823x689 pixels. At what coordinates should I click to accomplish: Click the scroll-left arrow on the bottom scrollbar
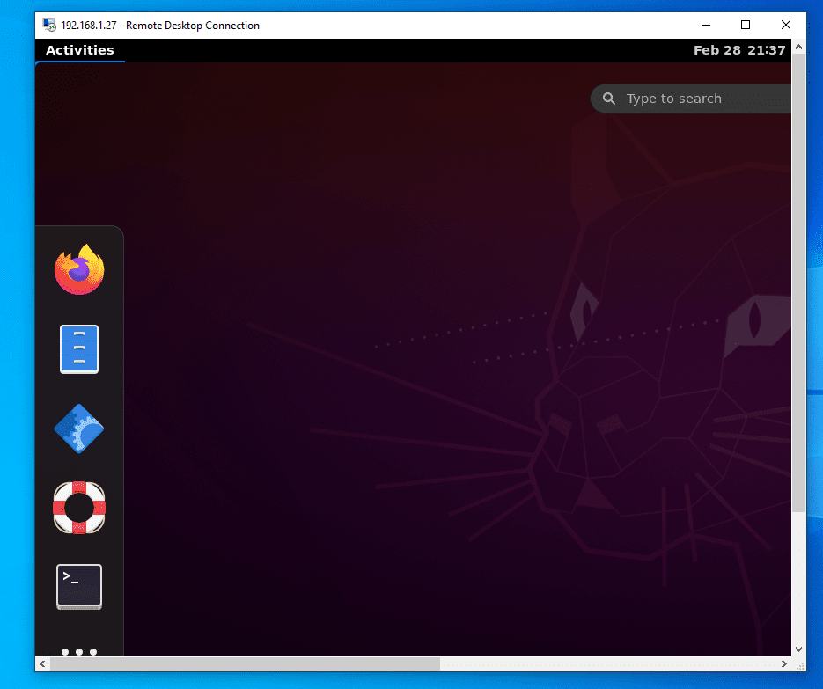pos(41,664)
